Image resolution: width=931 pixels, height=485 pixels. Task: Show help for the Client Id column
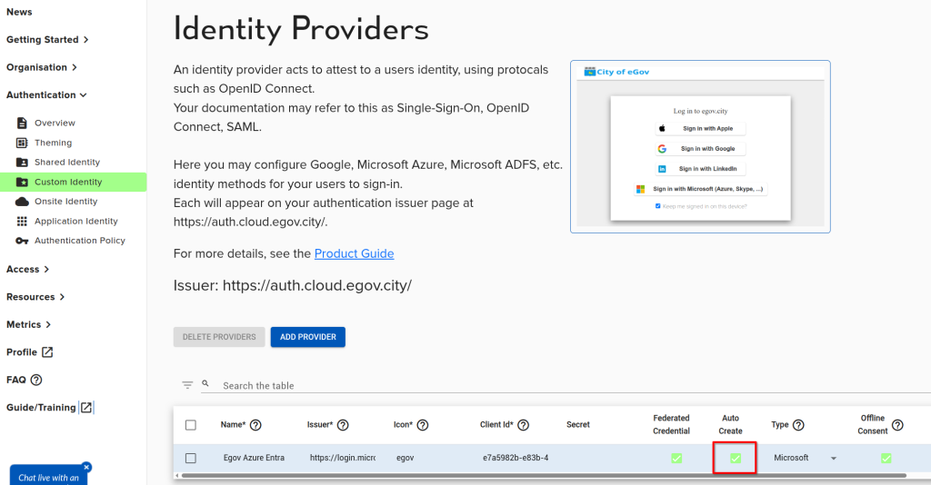coord(523,424)
